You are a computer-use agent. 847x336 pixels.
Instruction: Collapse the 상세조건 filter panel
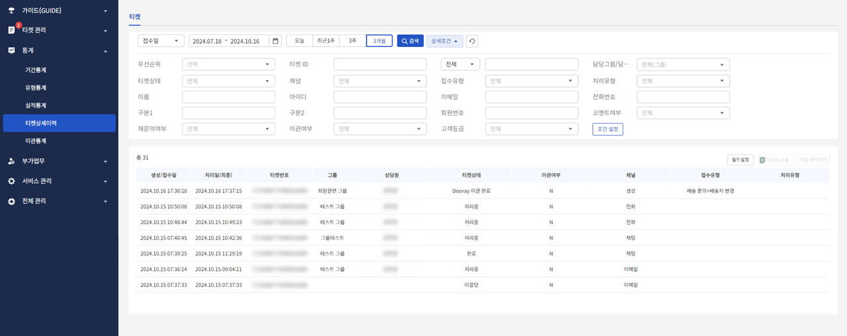445,41
